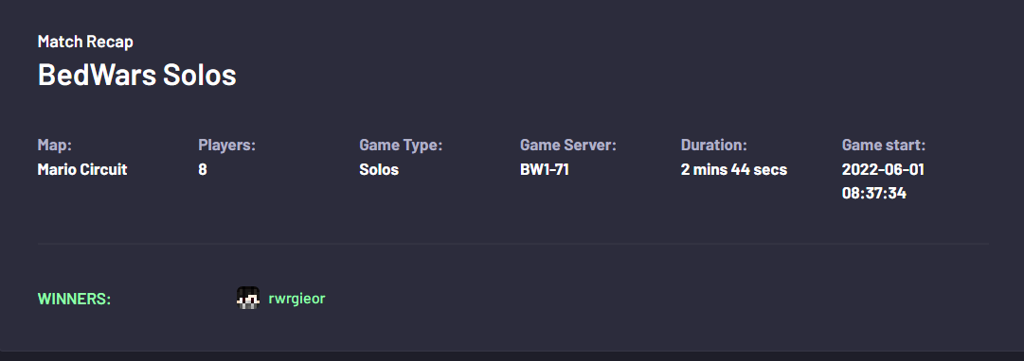
Task: Click the Map: label
Action: 55,145
